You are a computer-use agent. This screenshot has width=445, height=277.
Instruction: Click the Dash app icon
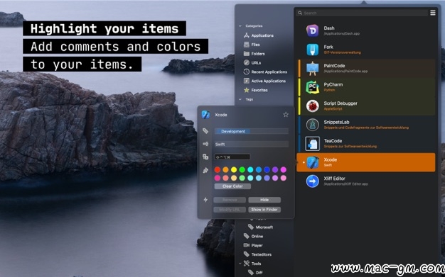click(312, 30)
